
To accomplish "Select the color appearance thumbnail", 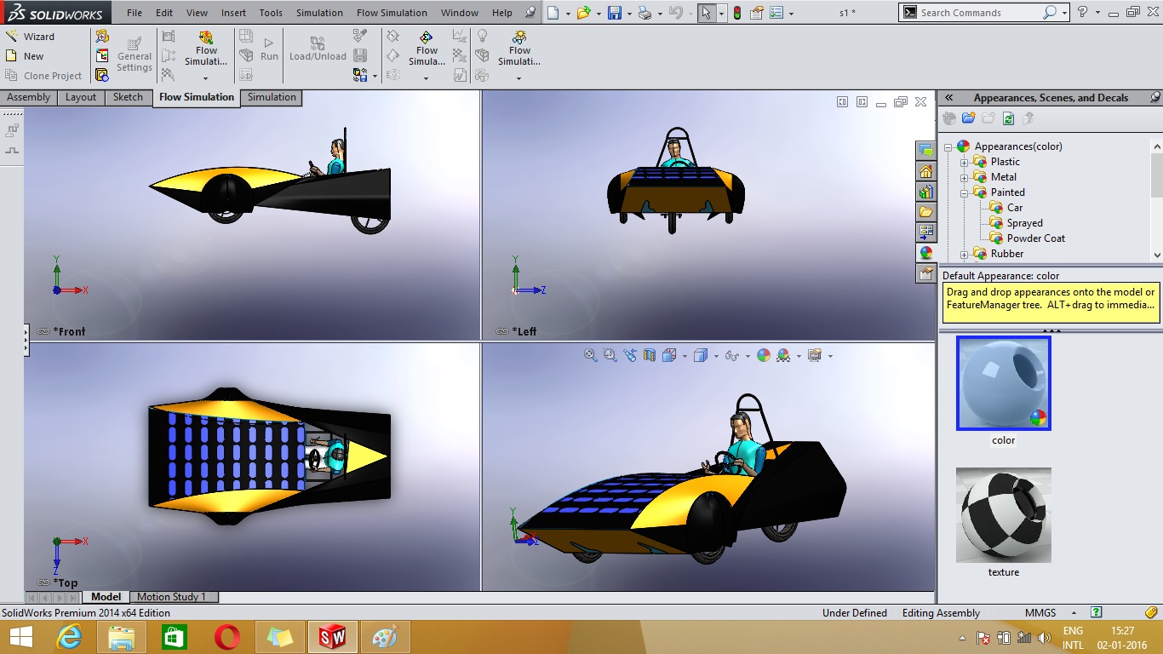I will pyautogui.click(x=1004, y=383).
